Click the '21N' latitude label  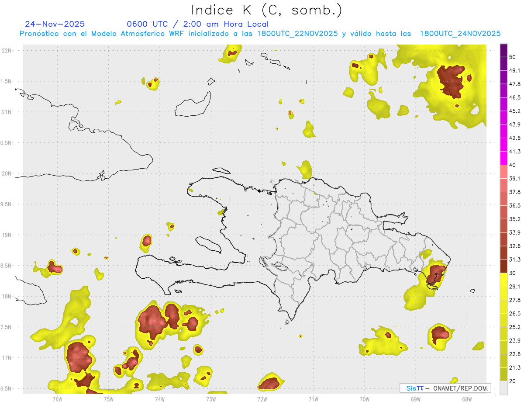[x=7, y=112]
